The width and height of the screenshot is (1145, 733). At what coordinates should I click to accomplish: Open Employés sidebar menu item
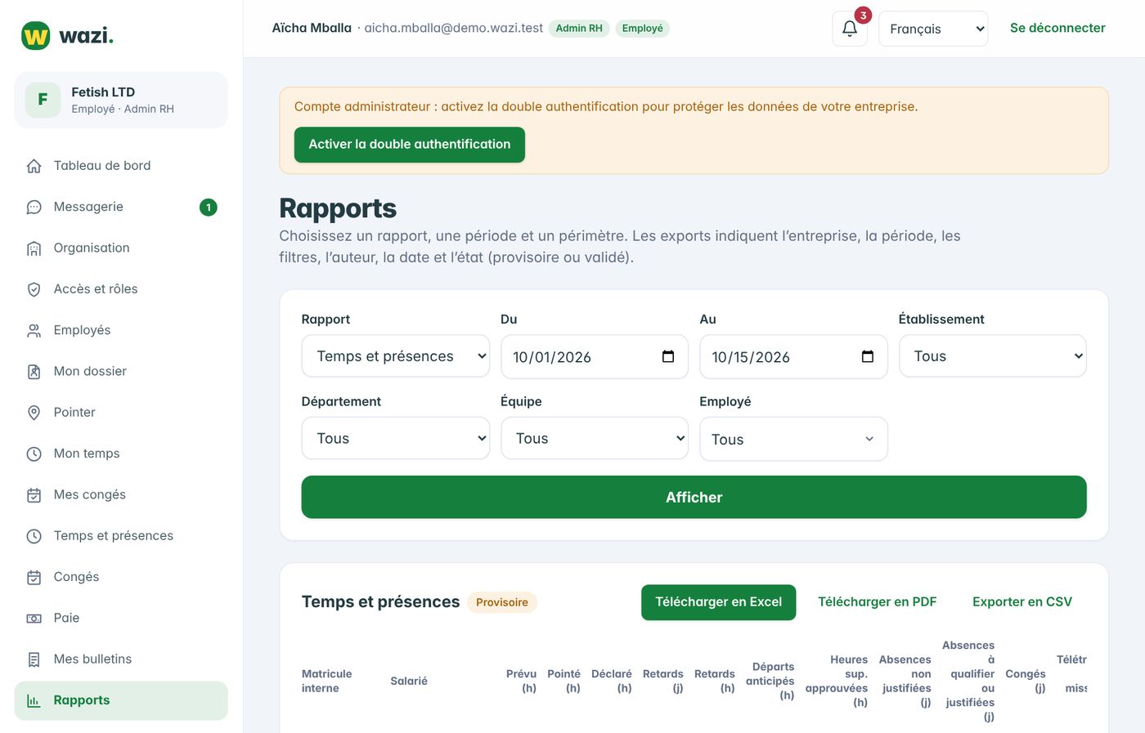[121, 331]
